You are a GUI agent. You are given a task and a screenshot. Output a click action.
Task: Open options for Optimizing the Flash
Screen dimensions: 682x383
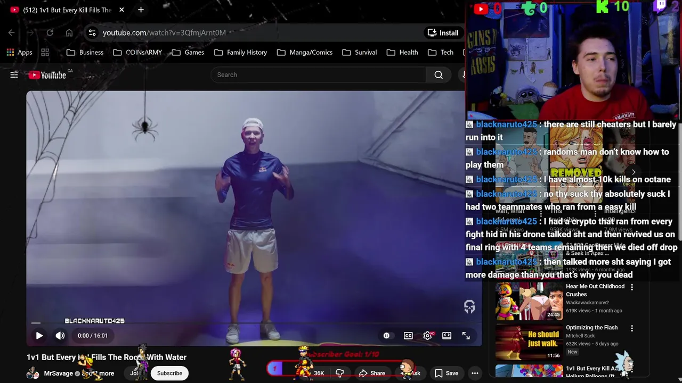(632, 329)
